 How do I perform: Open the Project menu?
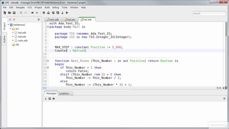[38, 8]
